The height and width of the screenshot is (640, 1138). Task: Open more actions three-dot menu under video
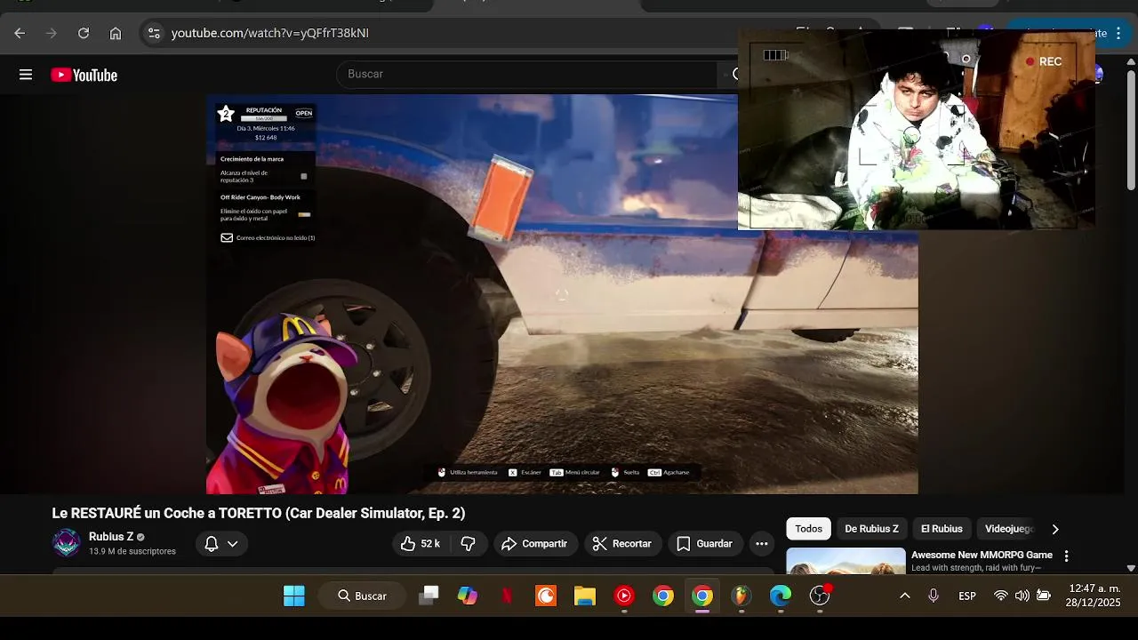[x=762, y=544]
